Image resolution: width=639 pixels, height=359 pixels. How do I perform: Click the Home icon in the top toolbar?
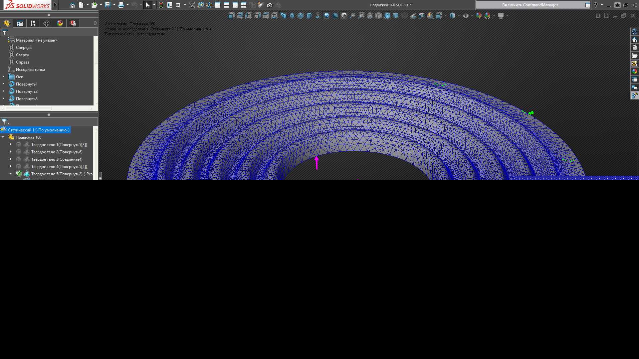click(x=72, y=5)
